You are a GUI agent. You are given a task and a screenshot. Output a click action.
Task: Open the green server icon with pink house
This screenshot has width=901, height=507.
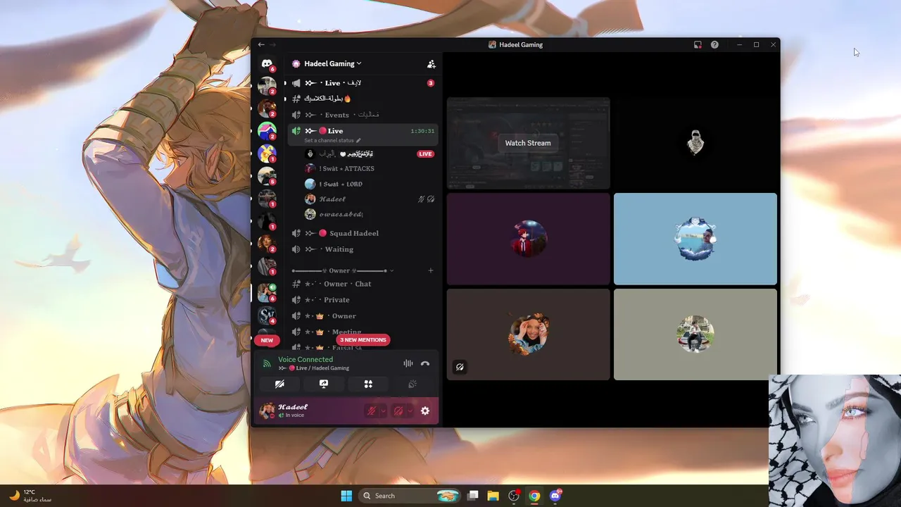(x=267, y=131)
